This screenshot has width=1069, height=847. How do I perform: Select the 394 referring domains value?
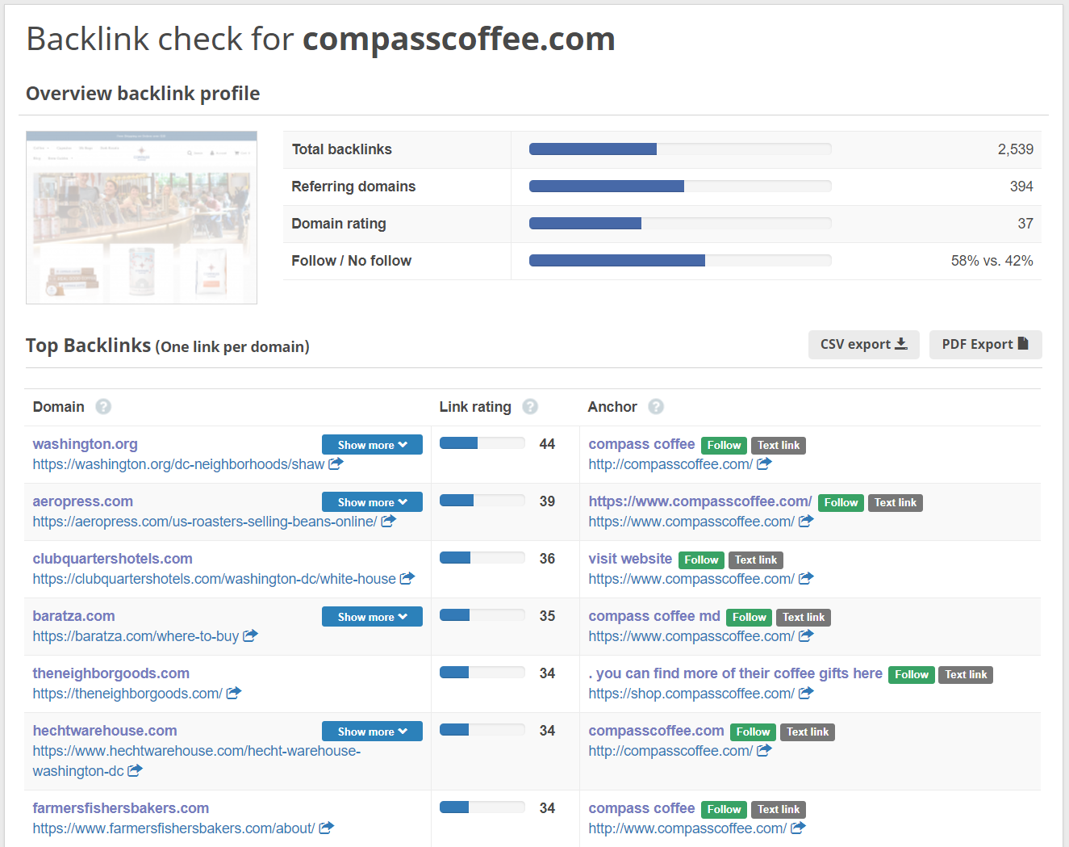pyautogui.click(x=1021, y=186)
